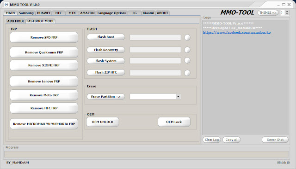Open the HUAWEI tab
Image resolution: width=296 pixels, height=169 pixels.
43,13
